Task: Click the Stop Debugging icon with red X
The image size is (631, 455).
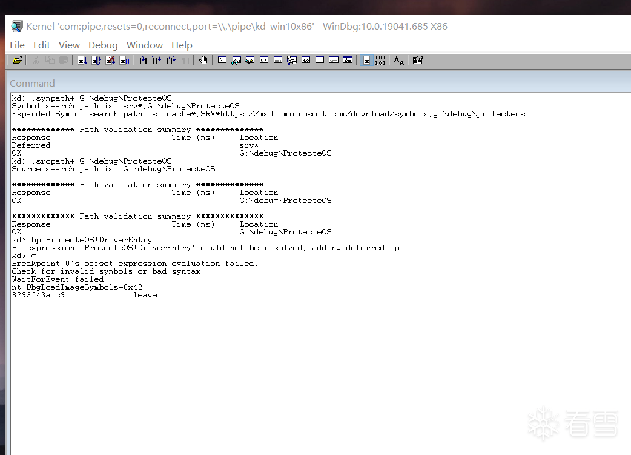Action: tap(110, 61)
